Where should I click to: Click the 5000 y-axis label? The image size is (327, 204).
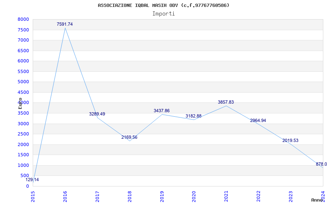tap(23, 82)
